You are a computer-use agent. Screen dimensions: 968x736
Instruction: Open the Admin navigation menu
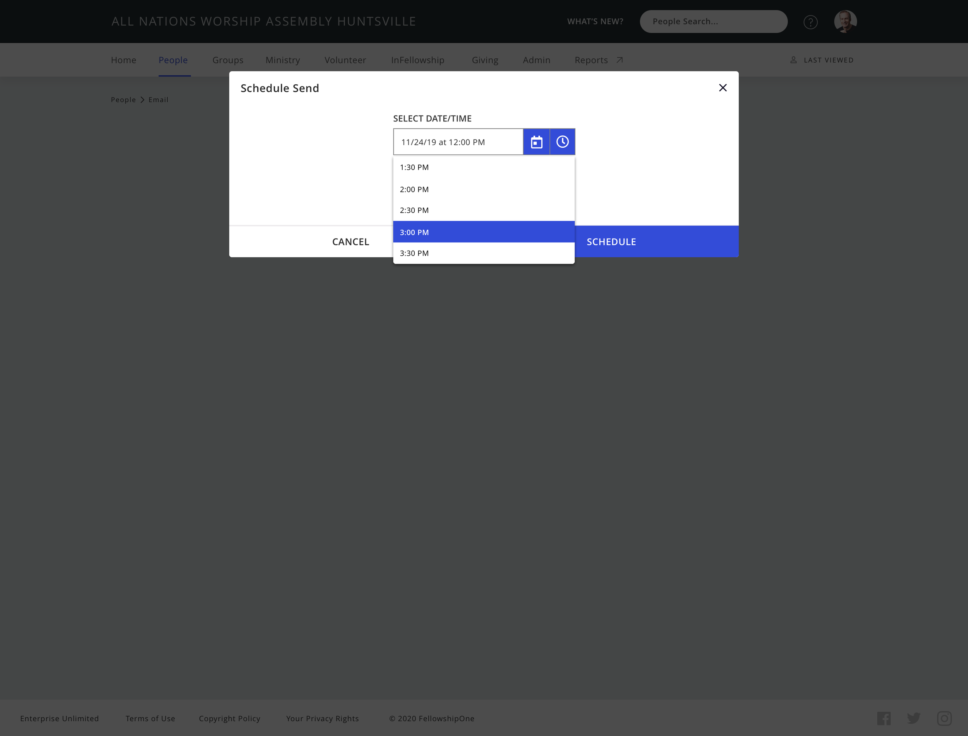point(536,60)
